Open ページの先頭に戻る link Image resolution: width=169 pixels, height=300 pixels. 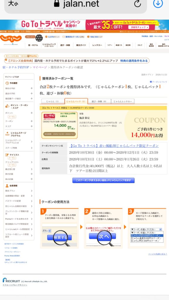pyautogui.click(x=158, y=254)
